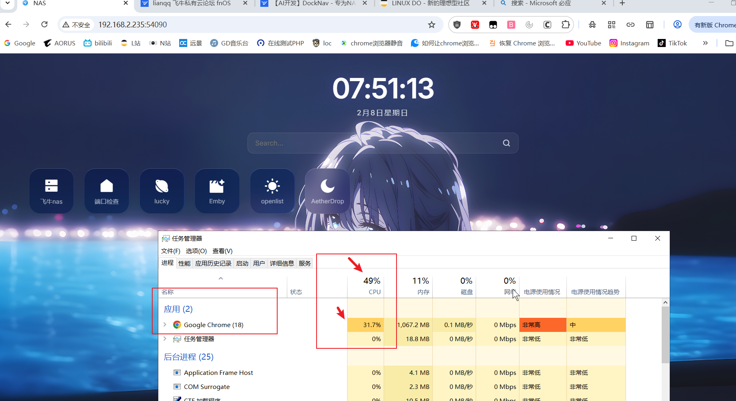
Task: Select the COM Surrogate process row
Action: pyautogui.click(x=207, y=387)
